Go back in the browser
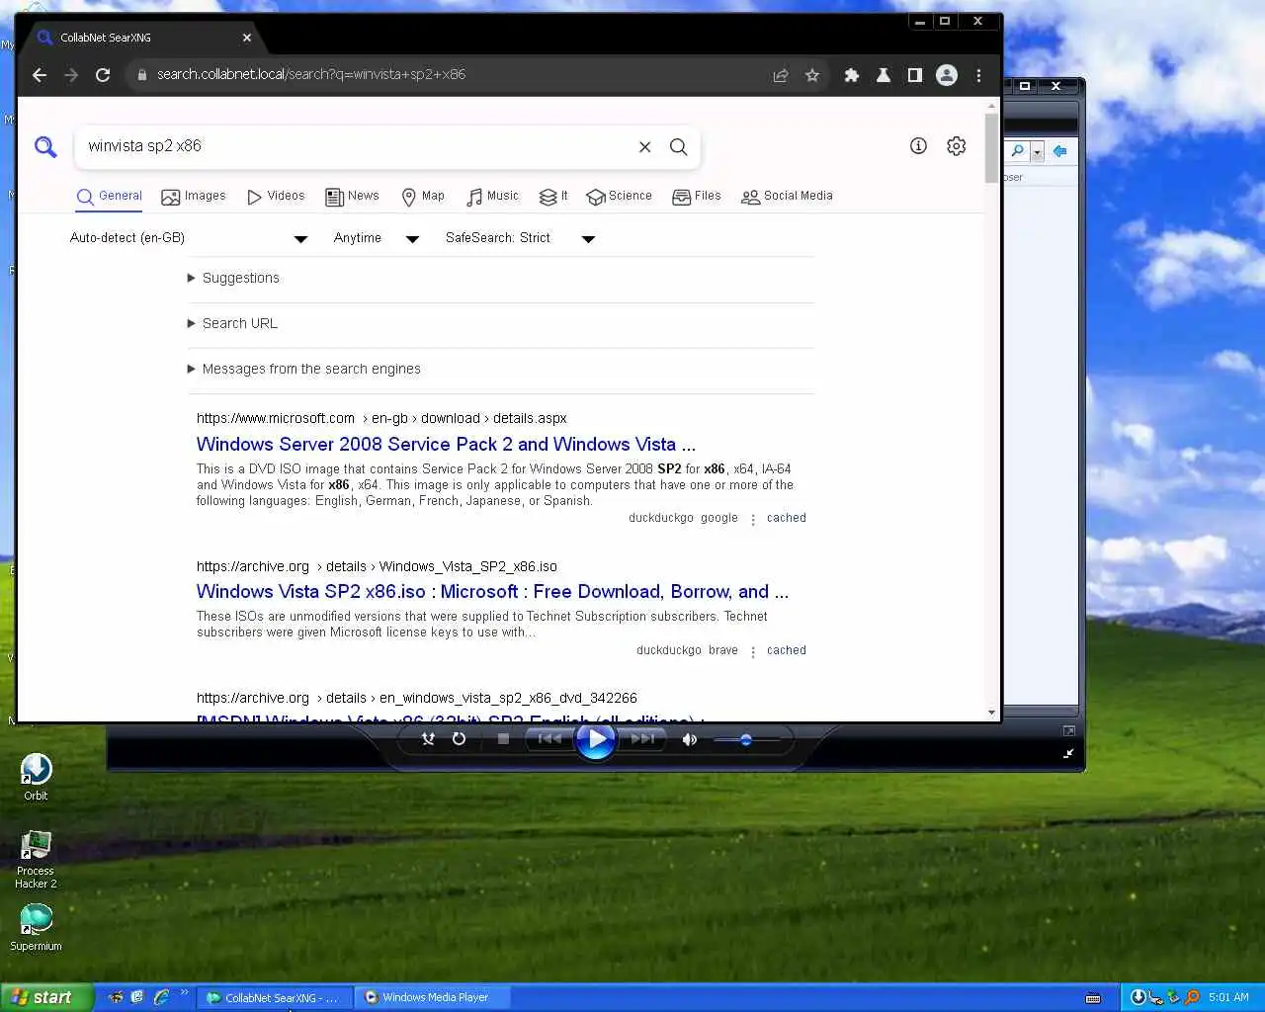This screenshot has width=1265, height=1012. point(40,75)
